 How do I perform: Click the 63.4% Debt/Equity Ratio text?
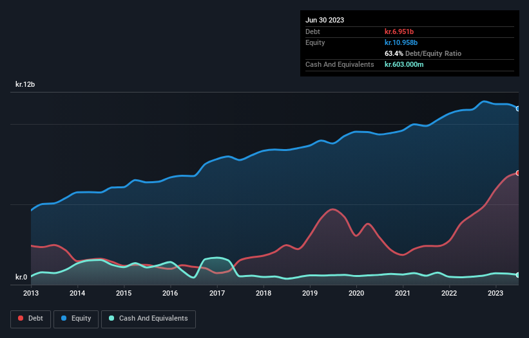(x=423, y=53)
